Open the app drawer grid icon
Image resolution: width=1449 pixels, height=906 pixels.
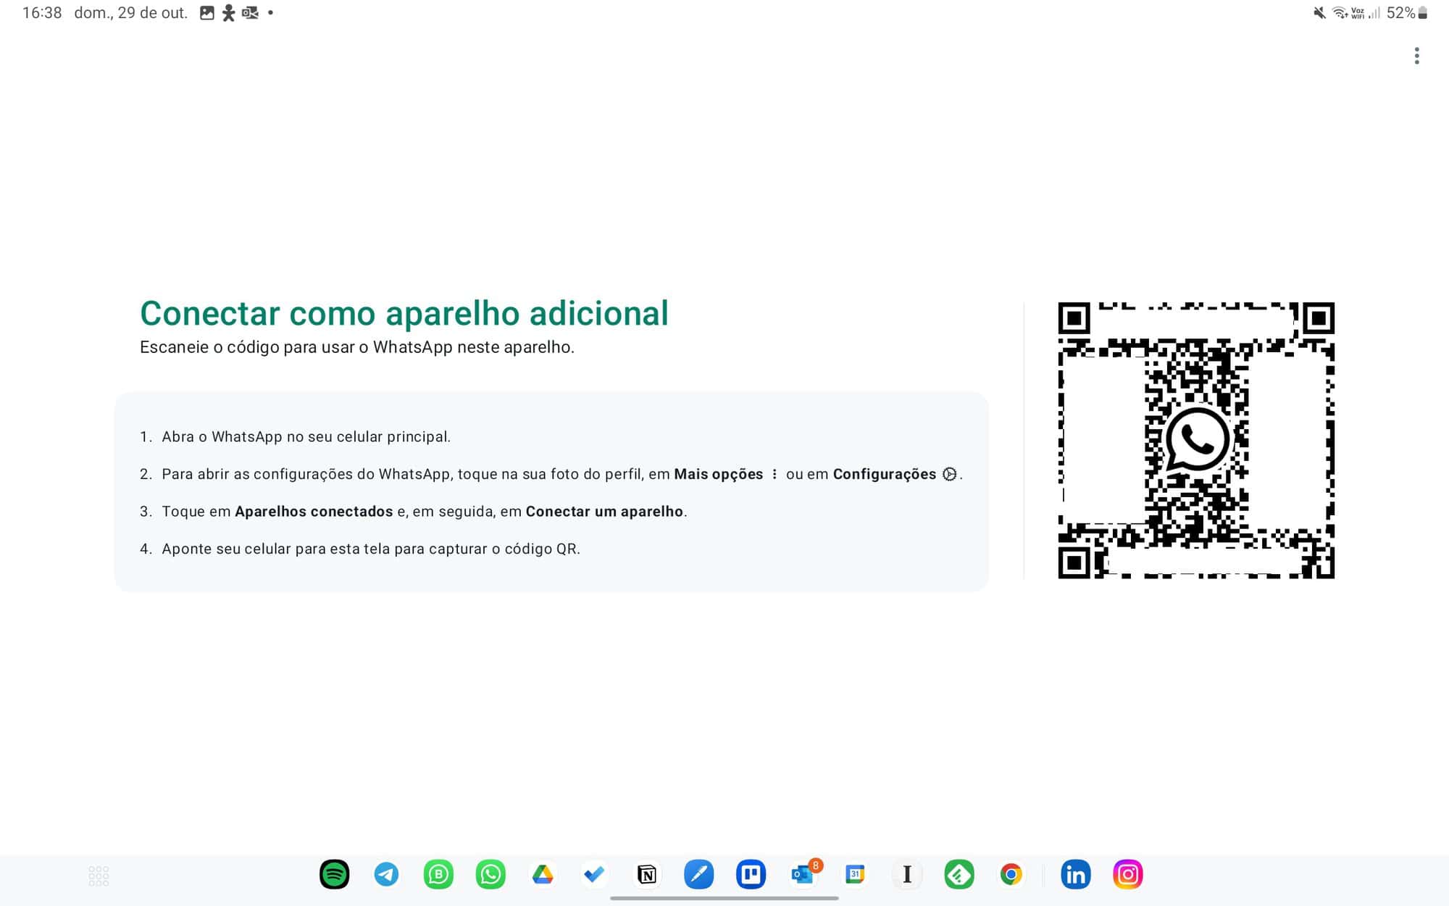pyautogui.click(x=99, y=876)
